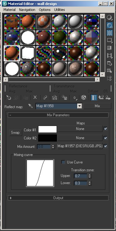Toggle Show Map in Viewport cube icon

pos(84,98)
